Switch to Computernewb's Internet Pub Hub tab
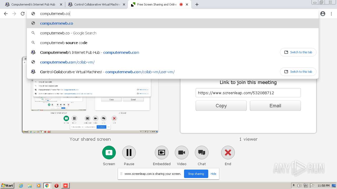The width and height of the screenshot is (337, 189). pos(33,4)
